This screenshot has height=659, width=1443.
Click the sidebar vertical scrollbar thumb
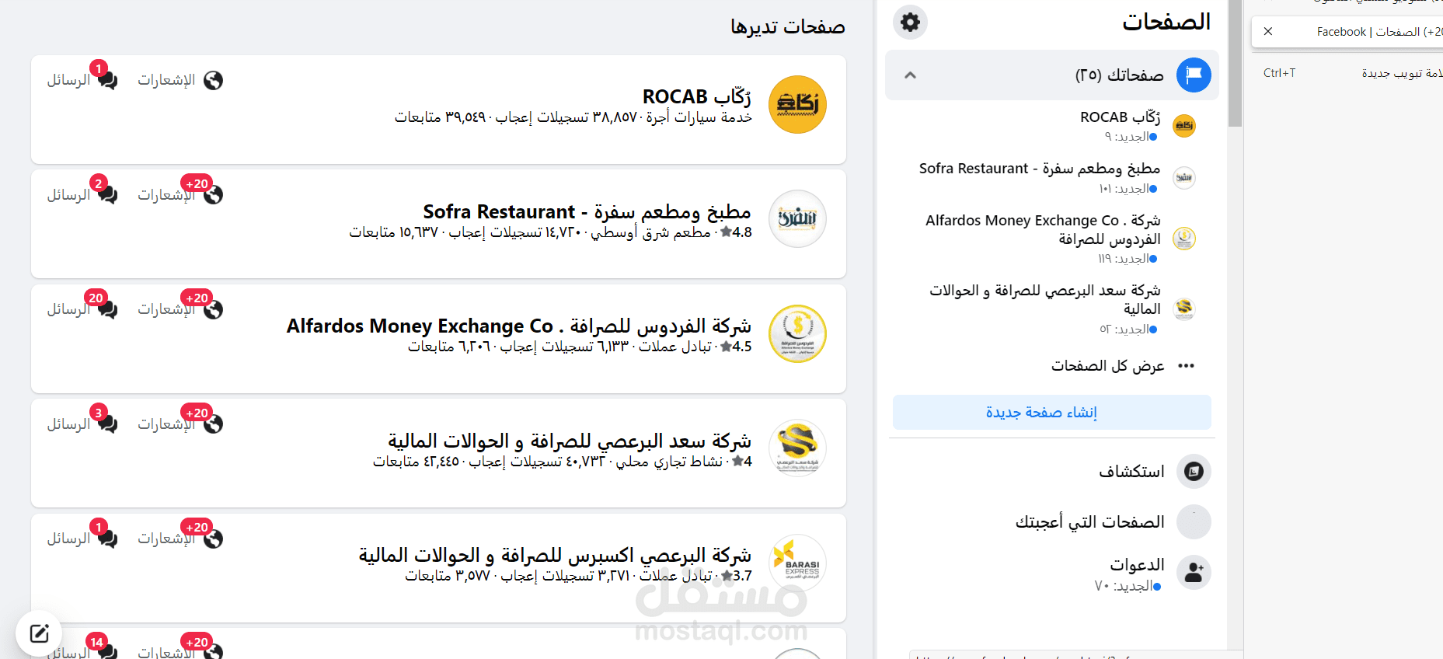point(1235,64)
